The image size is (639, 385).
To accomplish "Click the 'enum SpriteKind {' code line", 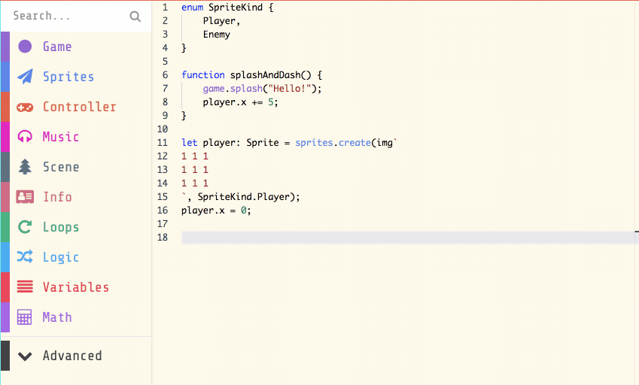I will (x=227, y=8).
